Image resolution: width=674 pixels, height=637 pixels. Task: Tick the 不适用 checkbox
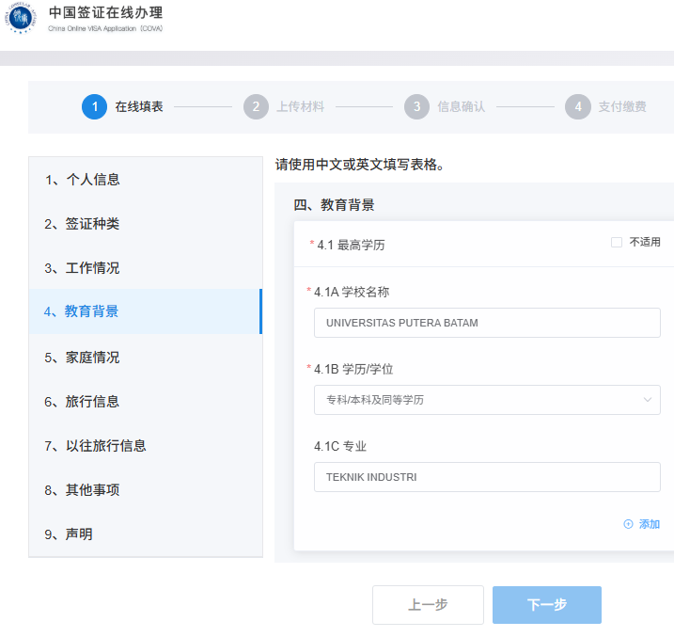617,242
